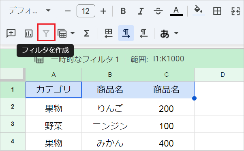Select column B header

(x=110, y=75)
